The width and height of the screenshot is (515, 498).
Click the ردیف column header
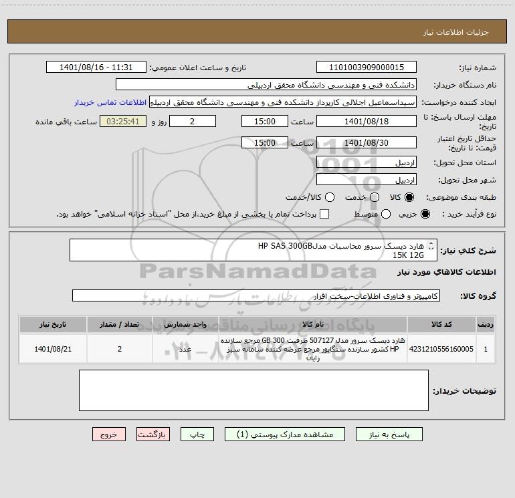(x=486, y=324)
